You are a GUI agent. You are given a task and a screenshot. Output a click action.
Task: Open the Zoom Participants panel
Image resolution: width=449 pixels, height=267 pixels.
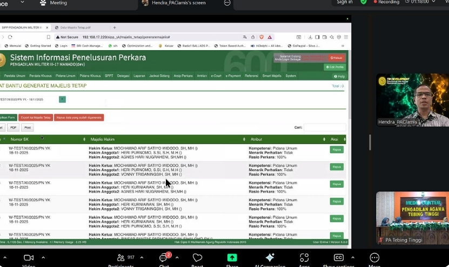120,258
